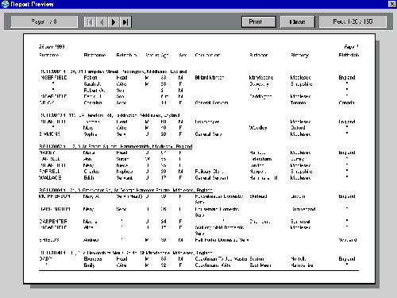Click the Report Preview title bar icon
Viewport: 397px width, 298px height.
(x=5, y=4)
